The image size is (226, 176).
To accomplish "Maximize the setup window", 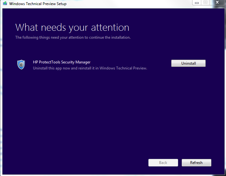I will tap(205, 3).
